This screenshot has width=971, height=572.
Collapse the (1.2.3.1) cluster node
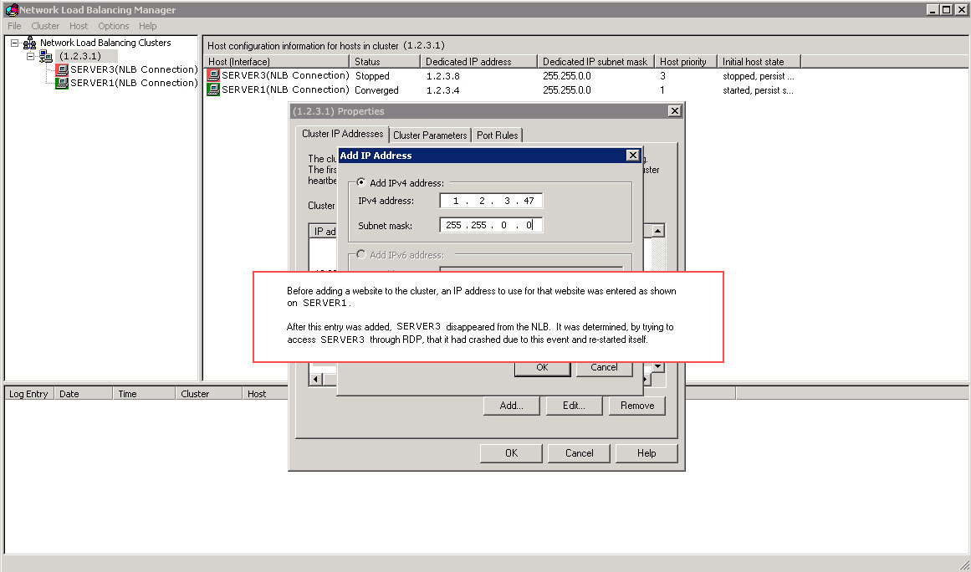point(30,56)
